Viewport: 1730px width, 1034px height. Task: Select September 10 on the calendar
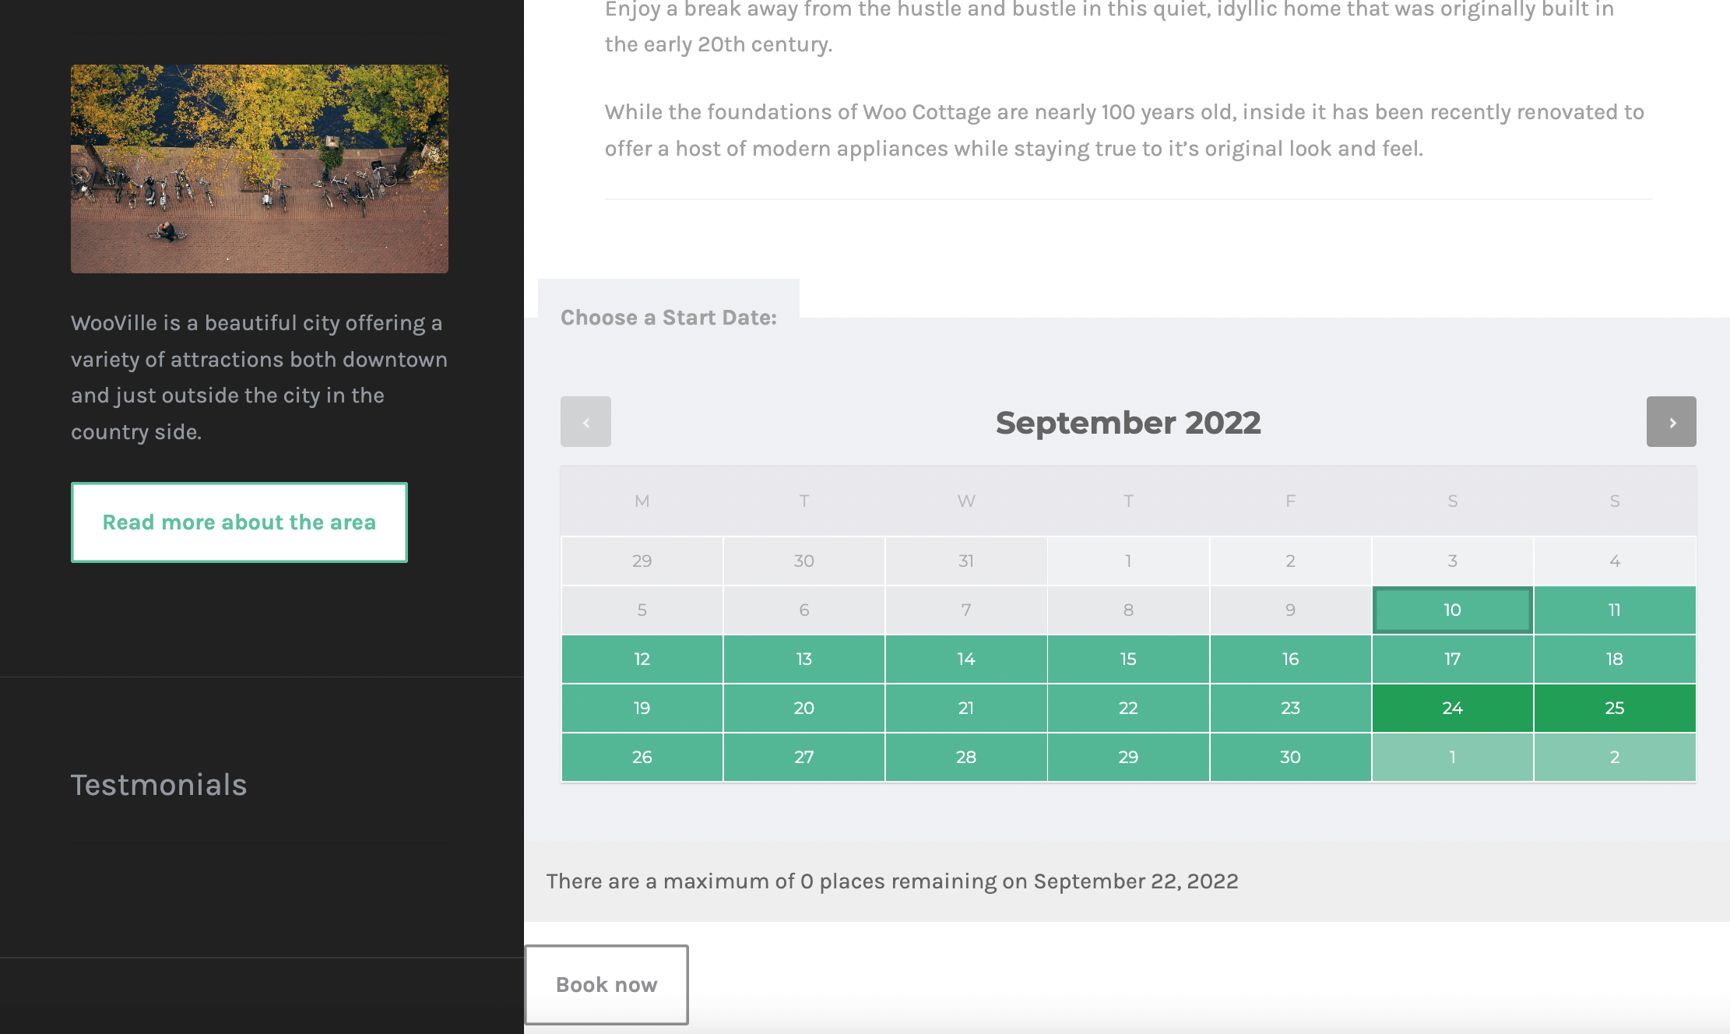(x=1452, y=610)
